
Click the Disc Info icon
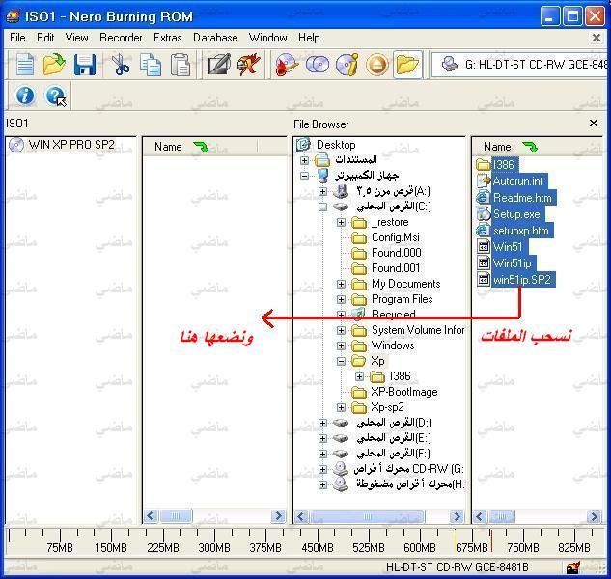(347, 65)
